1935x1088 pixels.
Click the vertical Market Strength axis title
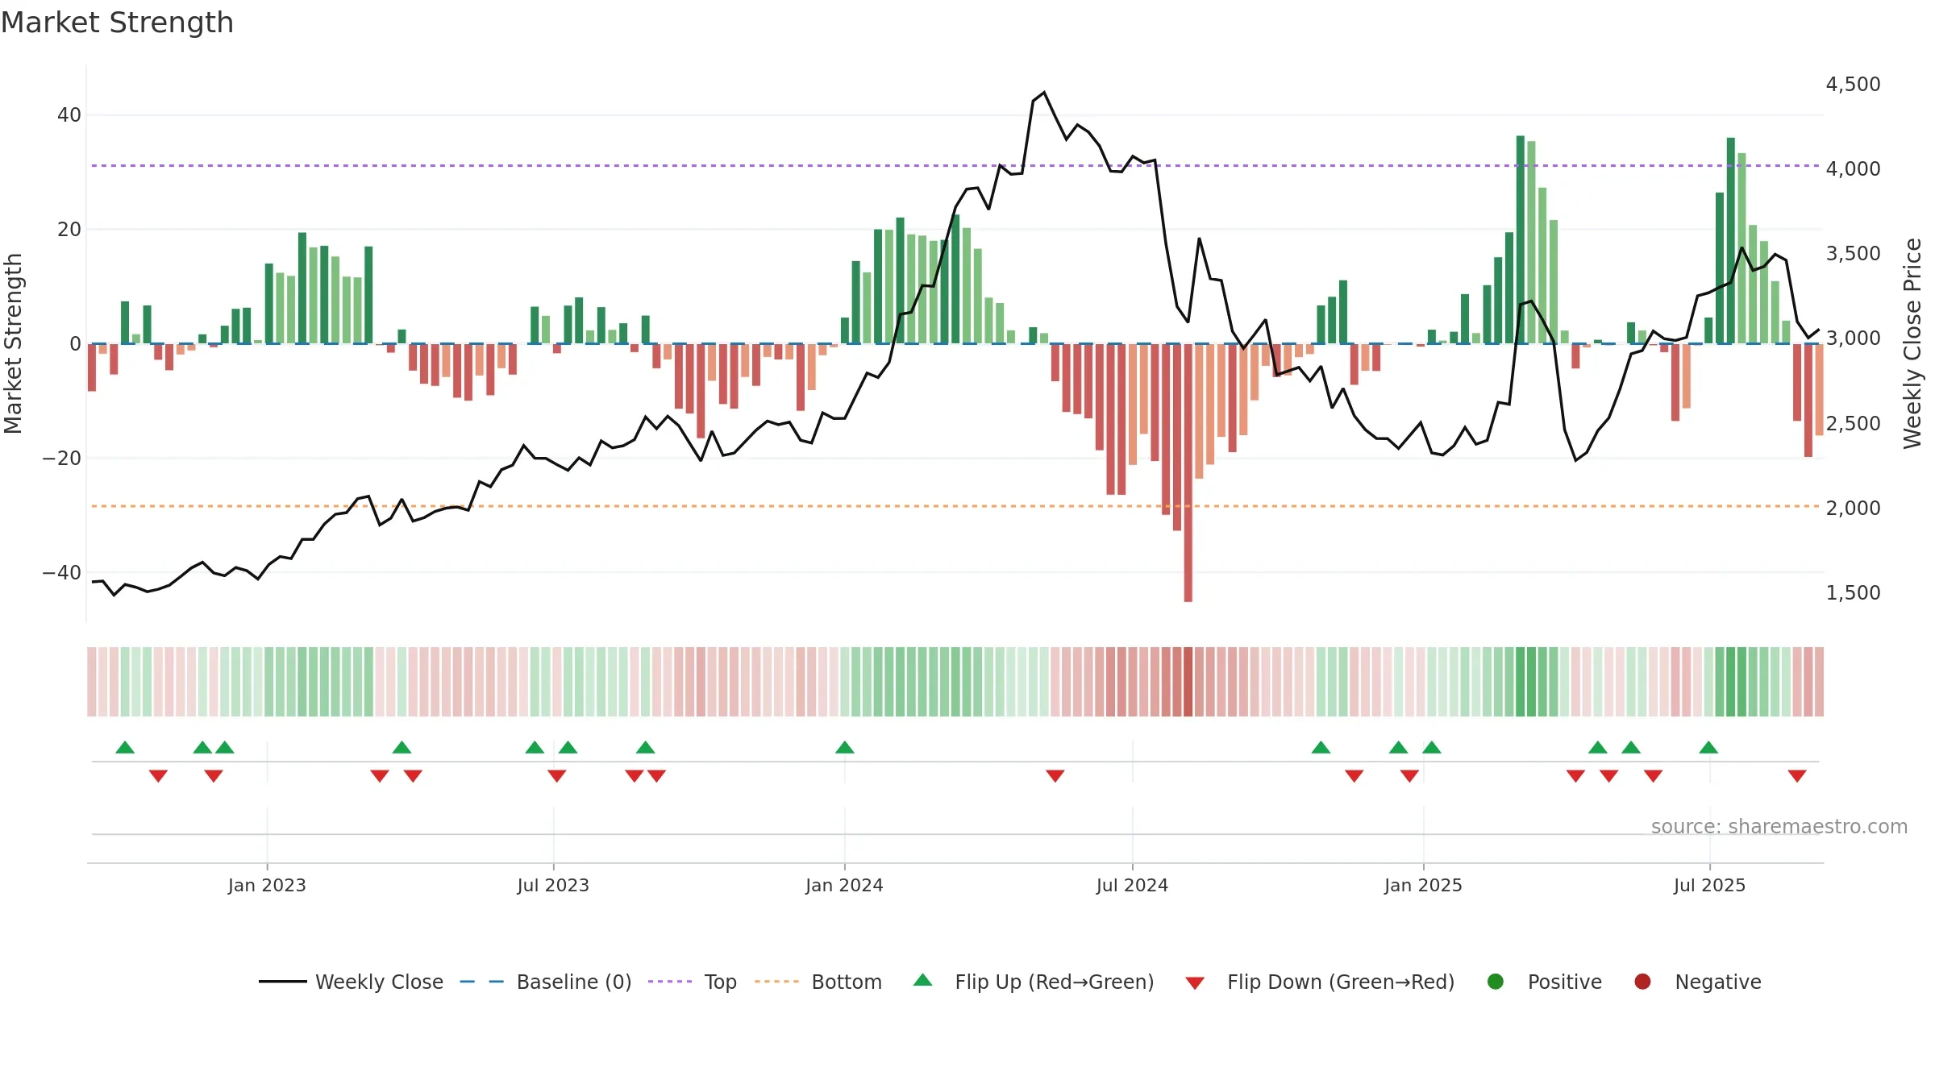pos(14,343)
